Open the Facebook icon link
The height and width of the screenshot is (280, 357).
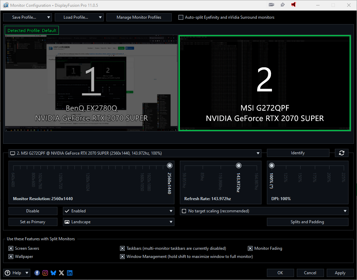(x=37, y=273)
